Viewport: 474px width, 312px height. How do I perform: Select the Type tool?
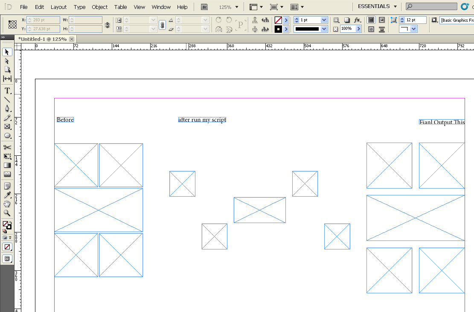tap(7, 90)
